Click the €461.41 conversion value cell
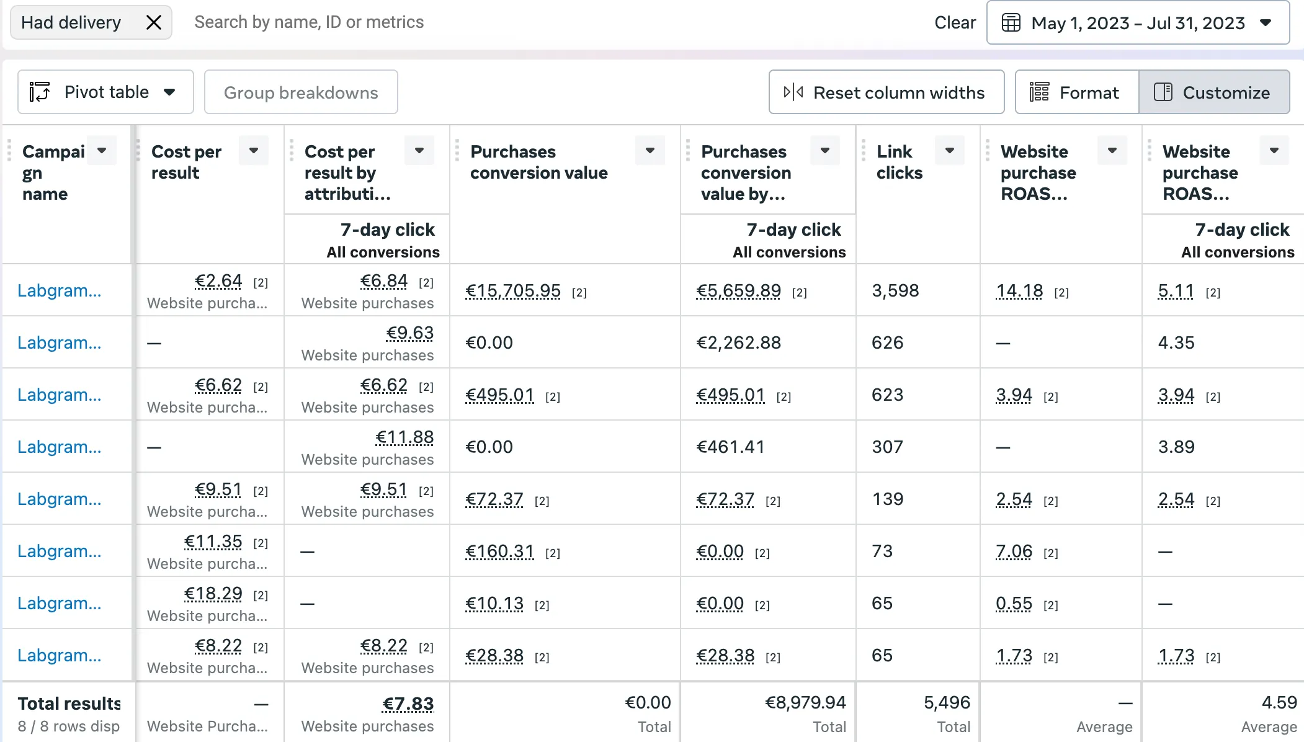 (x=730, y=447)
